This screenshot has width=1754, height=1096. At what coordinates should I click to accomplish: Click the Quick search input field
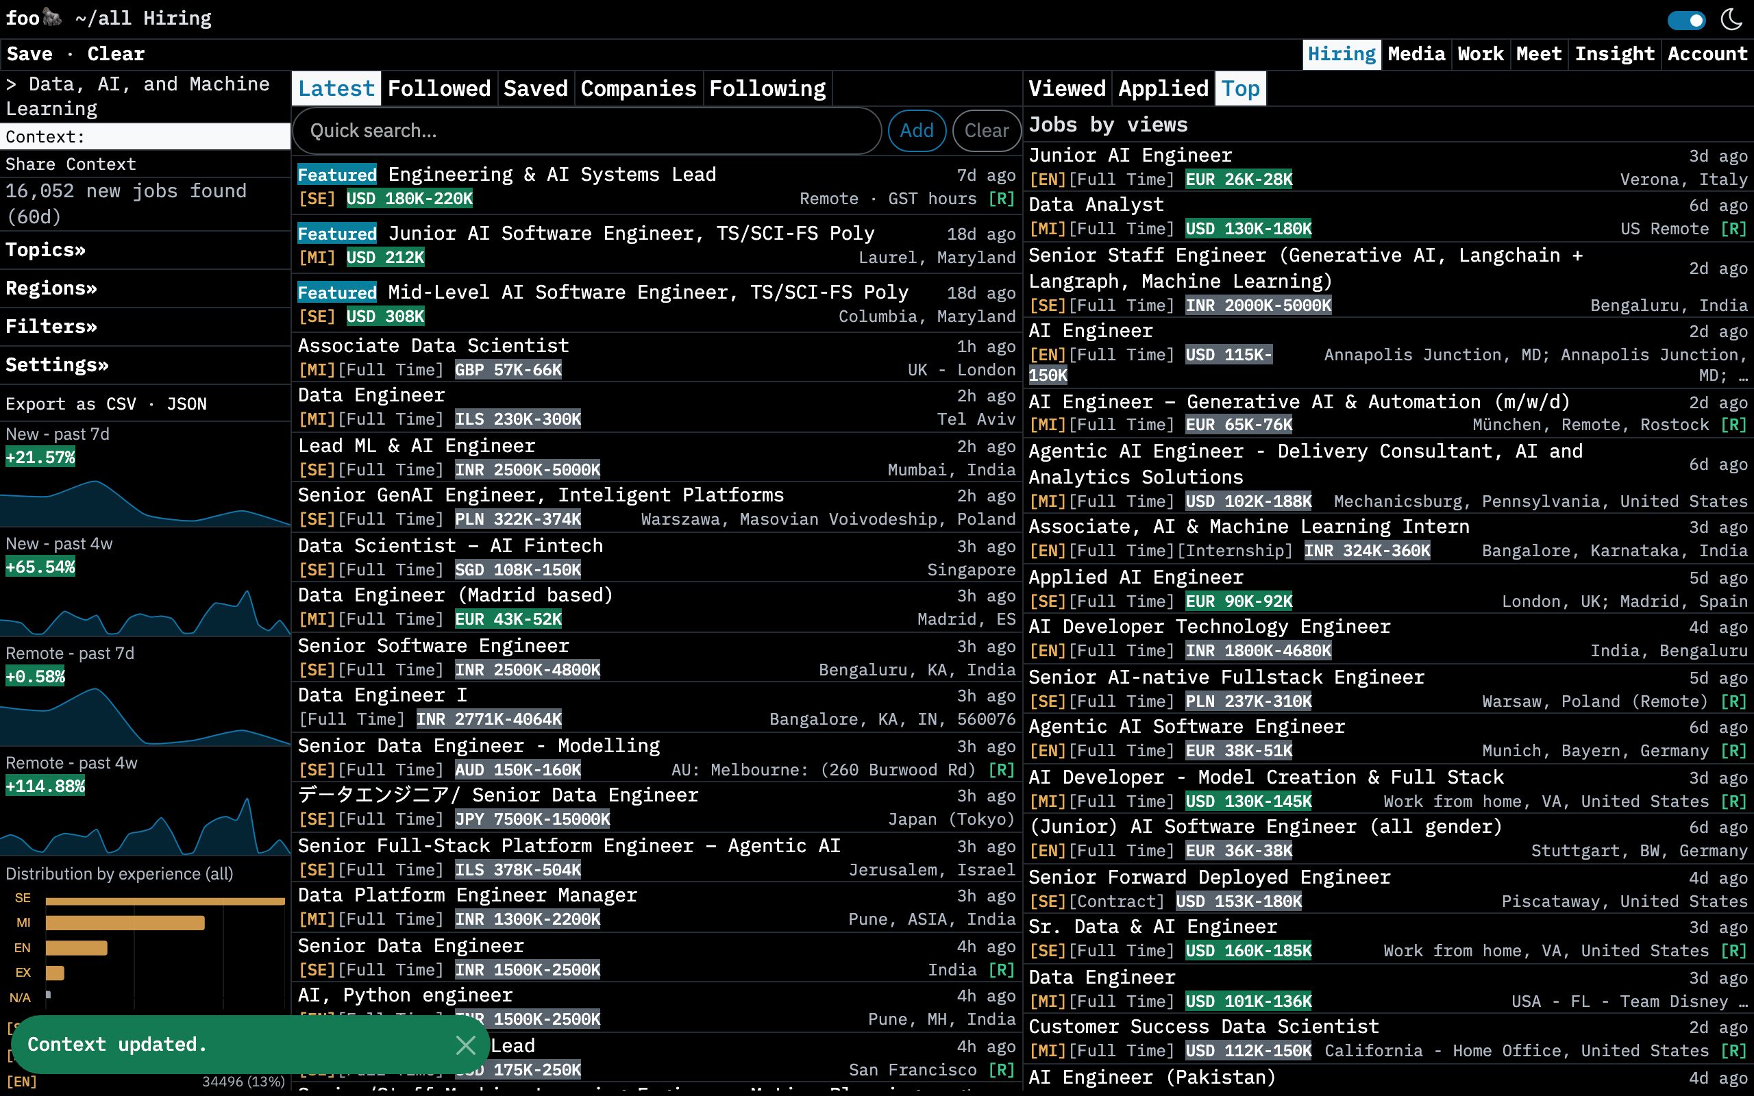pyautogui.click(x=587, y=132)
